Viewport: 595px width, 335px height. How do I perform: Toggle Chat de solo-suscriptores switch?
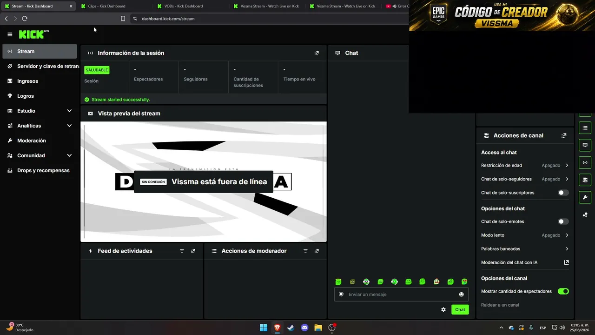click(x=563, y=193)
